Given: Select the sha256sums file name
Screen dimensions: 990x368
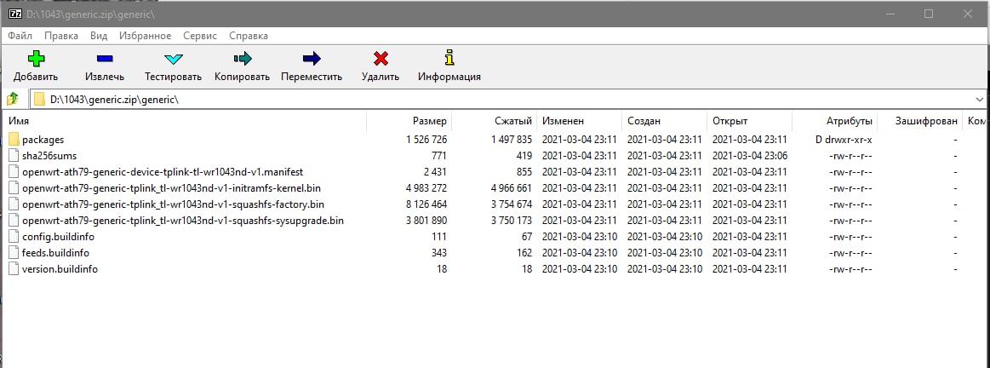Looking at the screenshot, I should coord(49,156).
